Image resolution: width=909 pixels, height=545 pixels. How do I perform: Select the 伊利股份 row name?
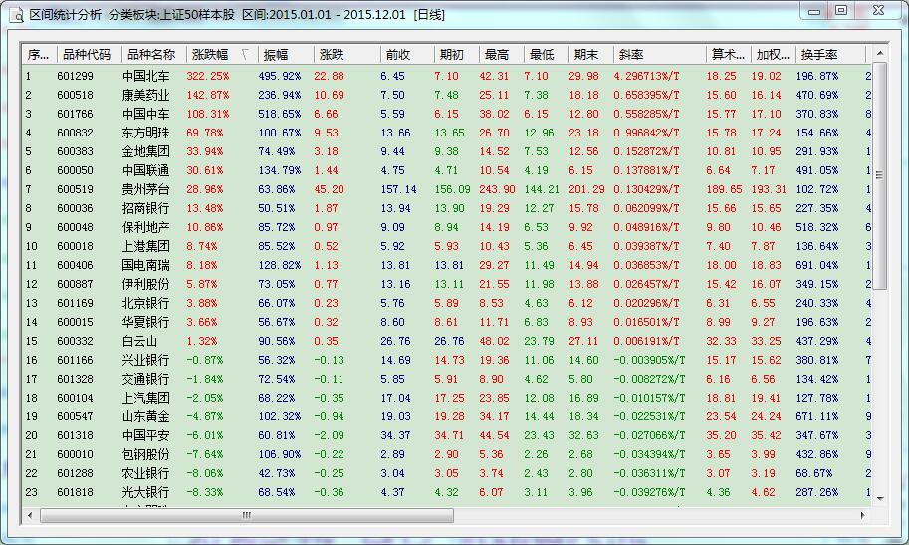[145, 284]
